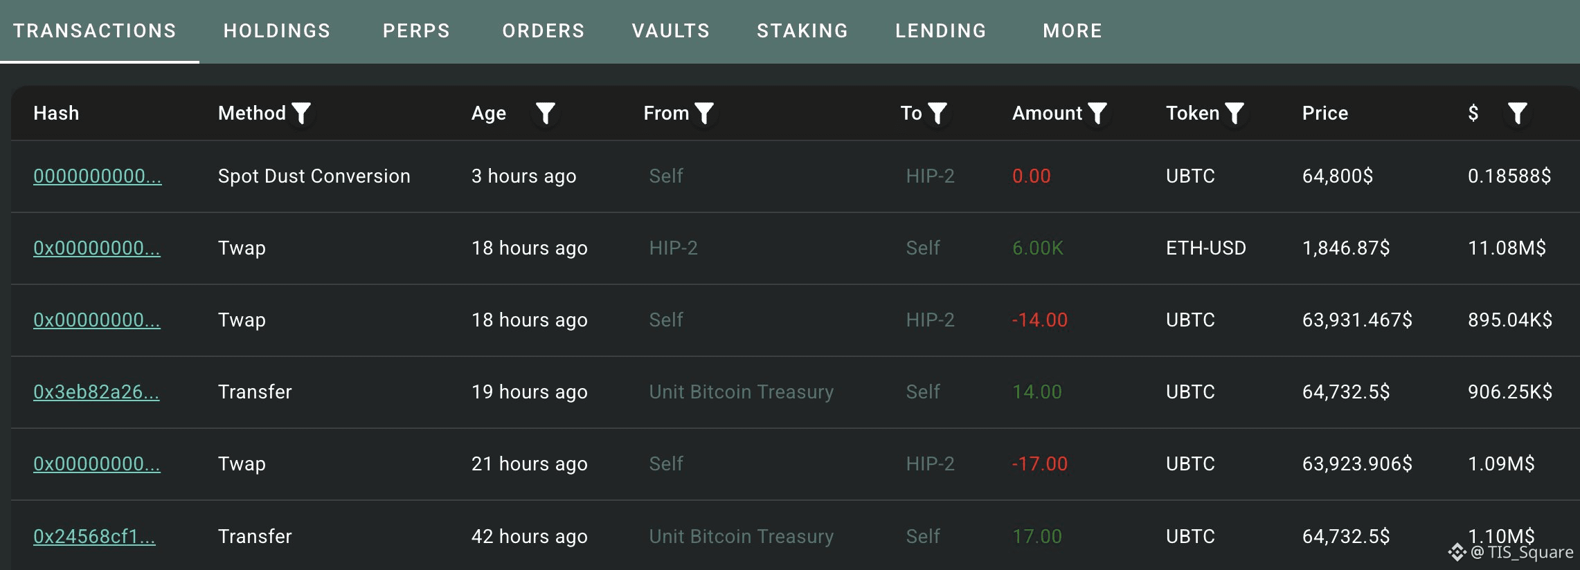Image resolution: width=1580 pixels, height=570 pixels.
Task: Open the Orders tab
Action: pyautogui.click(x=544, y=31)
